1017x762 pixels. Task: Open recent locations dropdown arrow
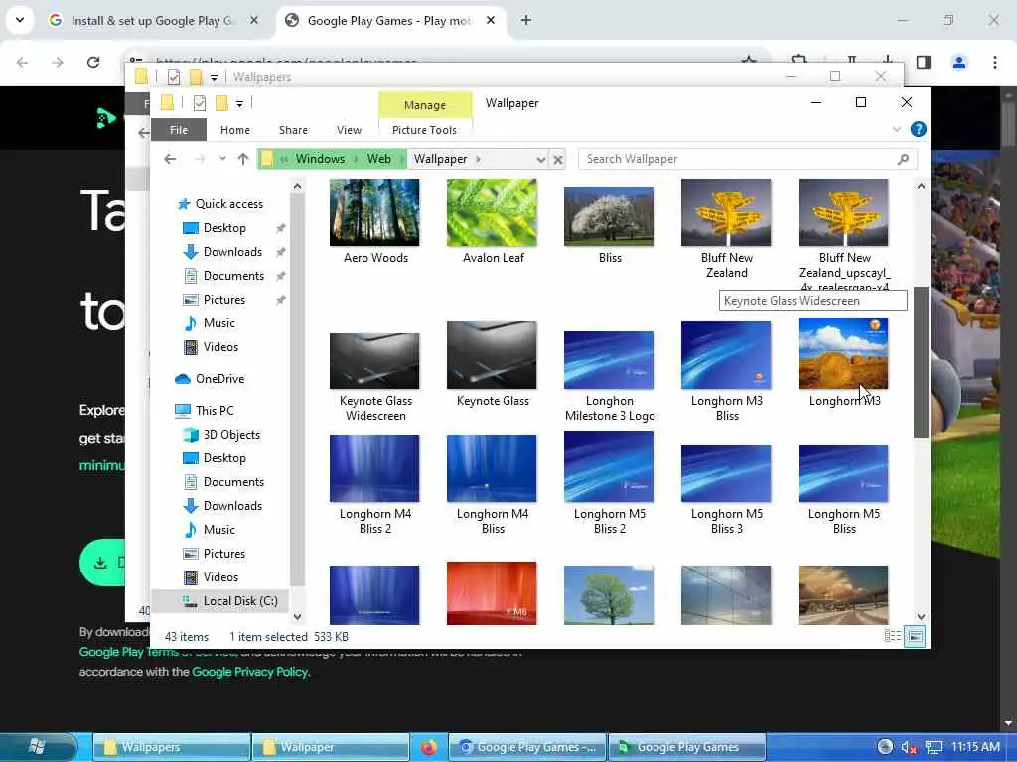(x=222, y=159)
